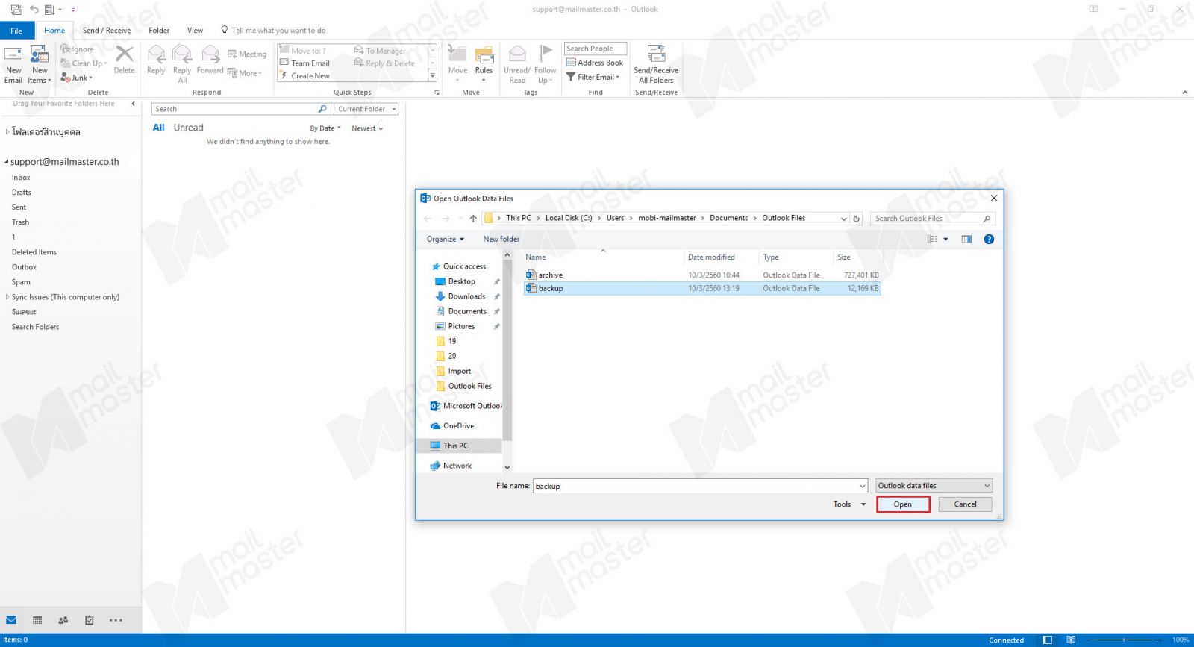Switch to Normal view in status bar
Viewport: 1194px width, 647px height.
tap(1048, 640)
